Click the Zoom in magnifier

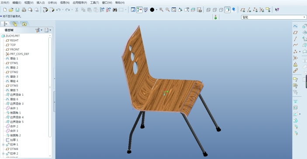coord(161,10)
